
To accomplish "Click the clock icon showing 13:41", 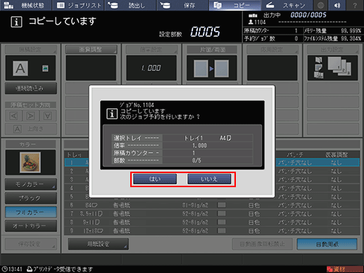I will 4,269.
